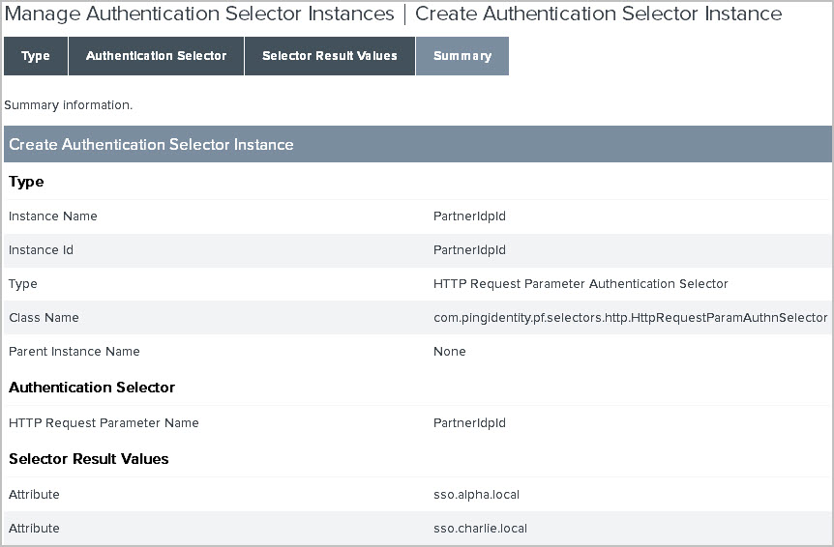
Task: Select the sso.alpha.local attribute value
Action: [x=476, y=495]
